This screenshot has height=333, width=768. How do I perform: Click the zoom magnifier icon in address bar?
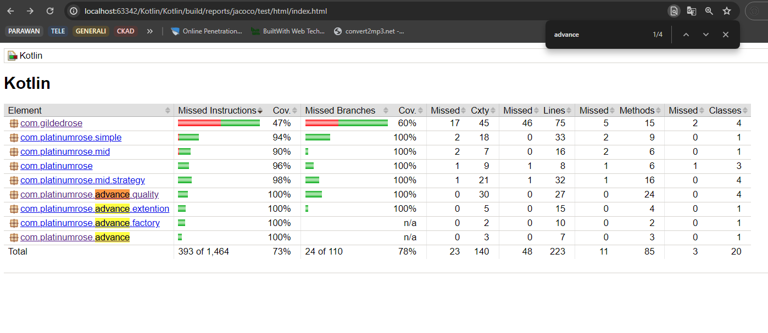pyautogui.click(x=709, y=11)
